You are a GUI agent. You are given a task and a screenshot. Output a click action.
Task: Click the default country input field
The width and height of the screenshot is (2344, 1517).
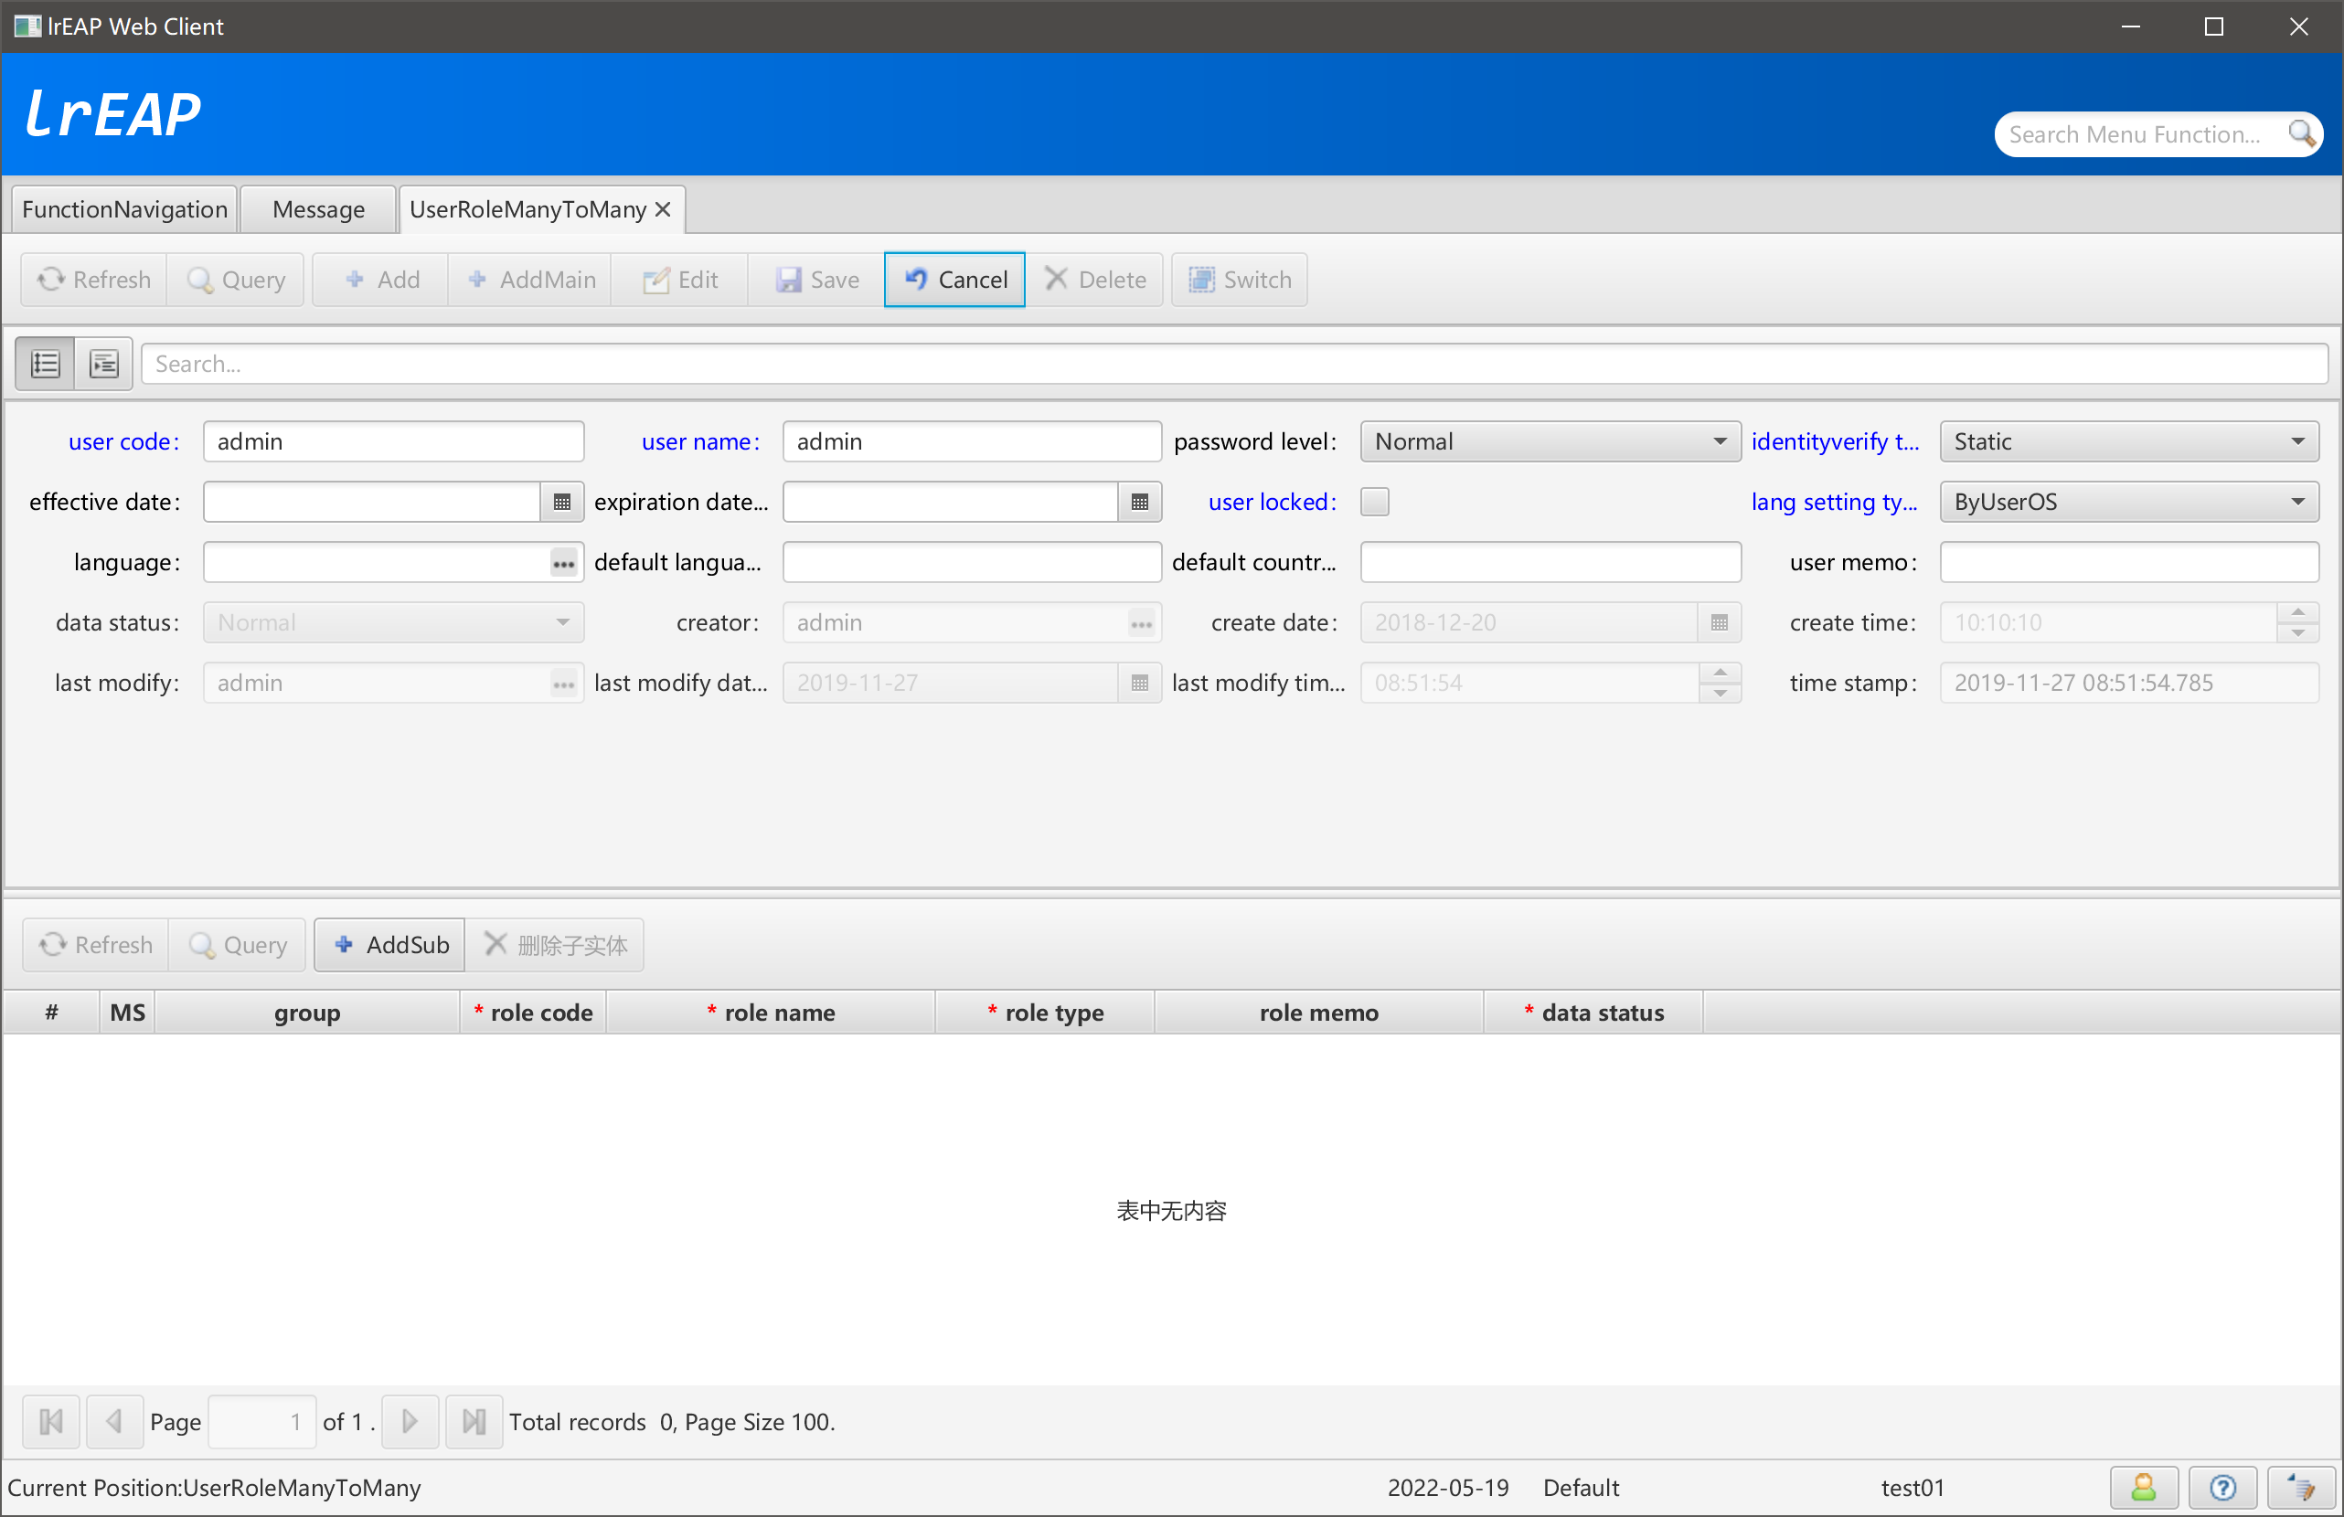1550,563
